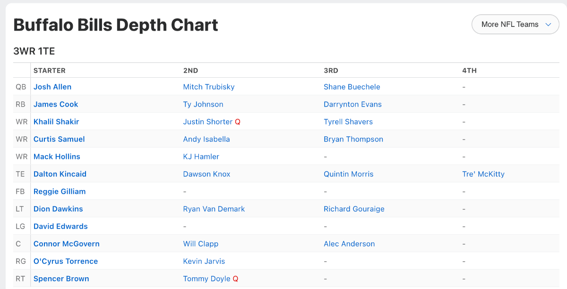The width and height of the screenshot is (567, 289).
Task: Open O'Cyrus Torrence's player page
Action: 66,261
